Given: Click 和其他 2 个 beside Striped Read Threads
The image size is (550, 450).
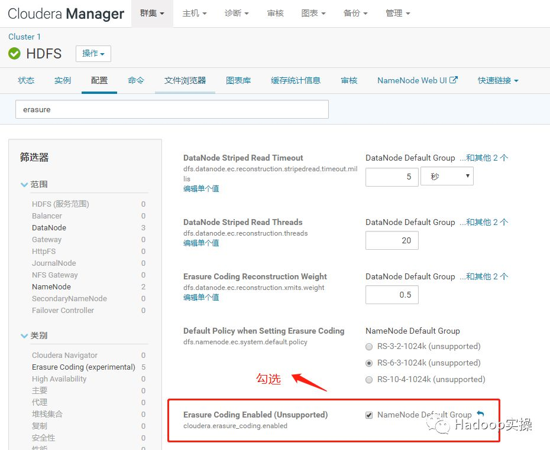Looking at the screenshot, I should (x=484, y=222).
